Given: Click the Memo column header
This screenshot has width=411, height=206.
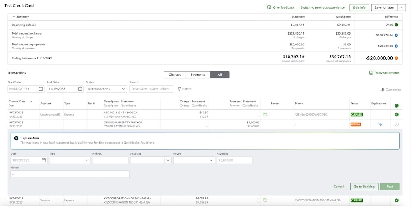Looking at the screenshot, I should tap(298, 104).
